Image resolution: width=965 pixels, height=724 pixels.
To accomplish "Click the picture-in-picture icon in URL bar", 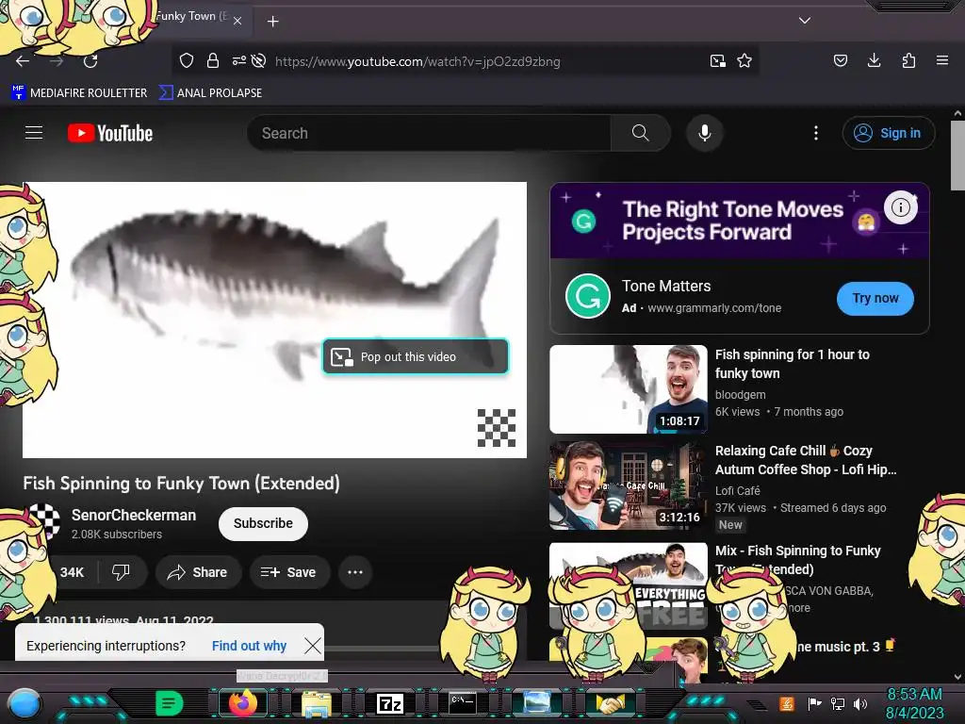I will pyautogui.click(x=717, y=61).
